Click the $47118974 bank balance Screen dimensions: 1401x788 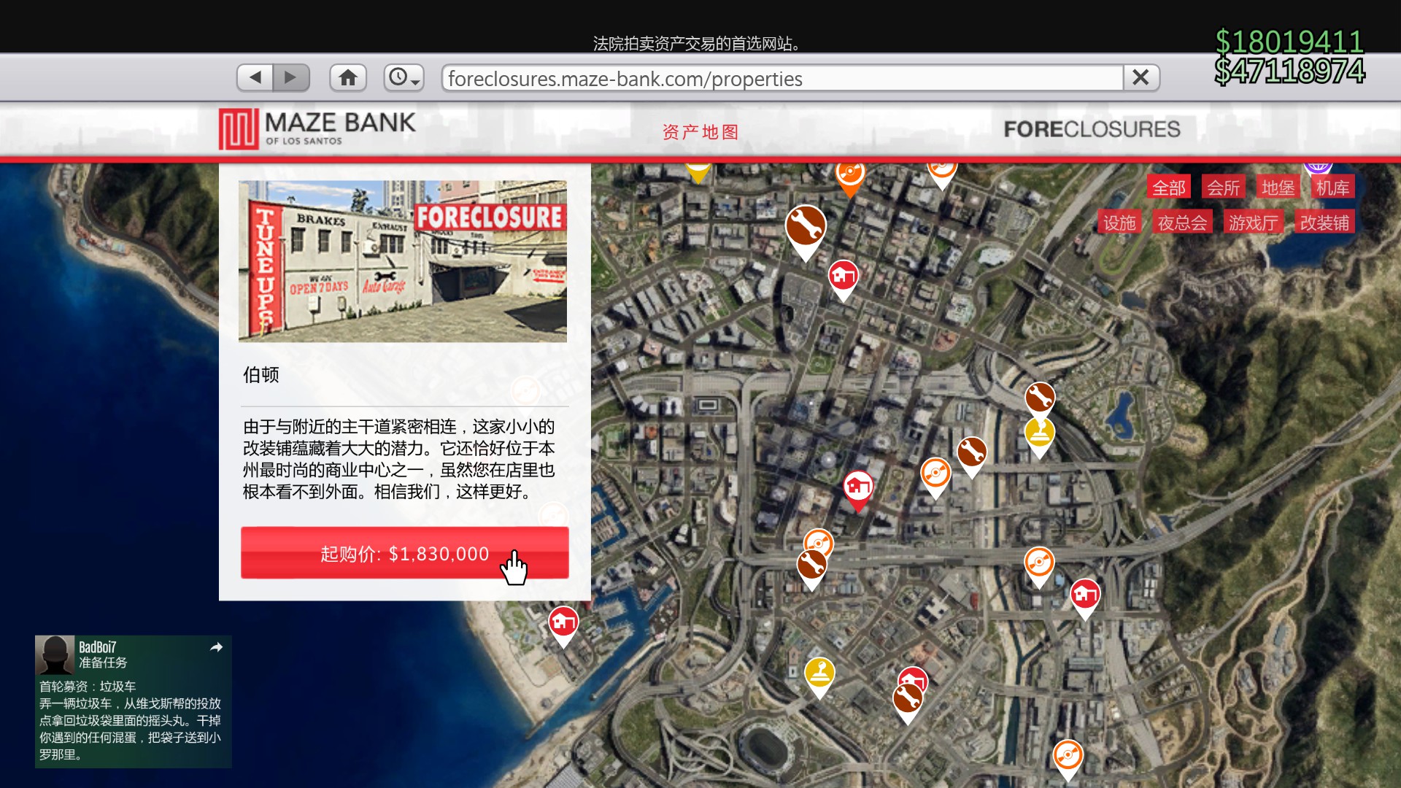point(1289,71)
